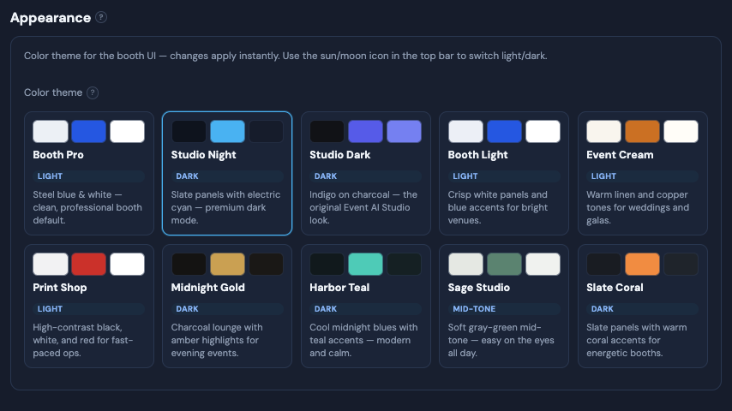Switch to the Print Shop theme
The height and width of the screenshot is (411, 732).
click(x=88, y=306)
